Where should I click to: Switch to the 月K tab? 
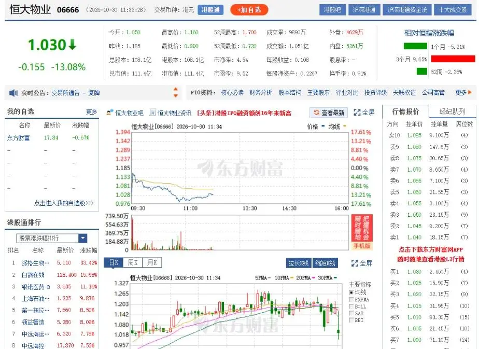(152, 262)
